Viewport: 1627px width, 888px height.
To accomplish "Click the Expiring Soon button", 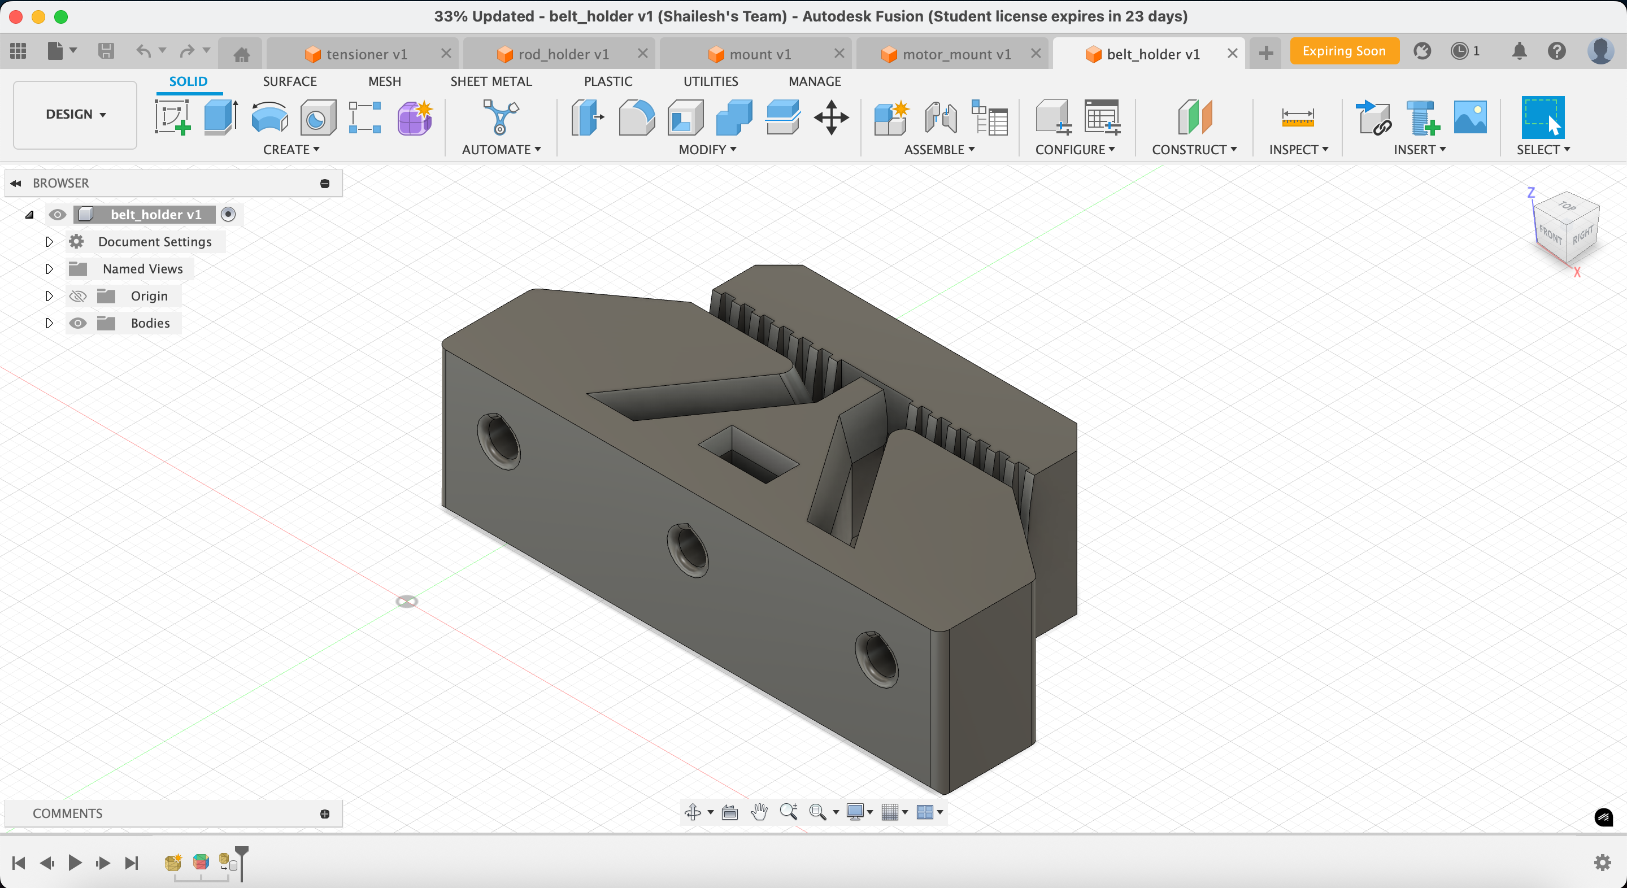I will 1344,51.
